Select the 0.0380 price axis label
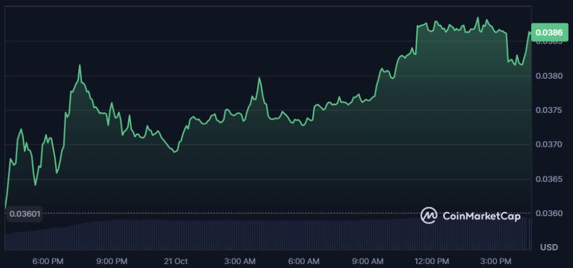Viewport: 573px width, 268px height. click(x=549, y=76)
